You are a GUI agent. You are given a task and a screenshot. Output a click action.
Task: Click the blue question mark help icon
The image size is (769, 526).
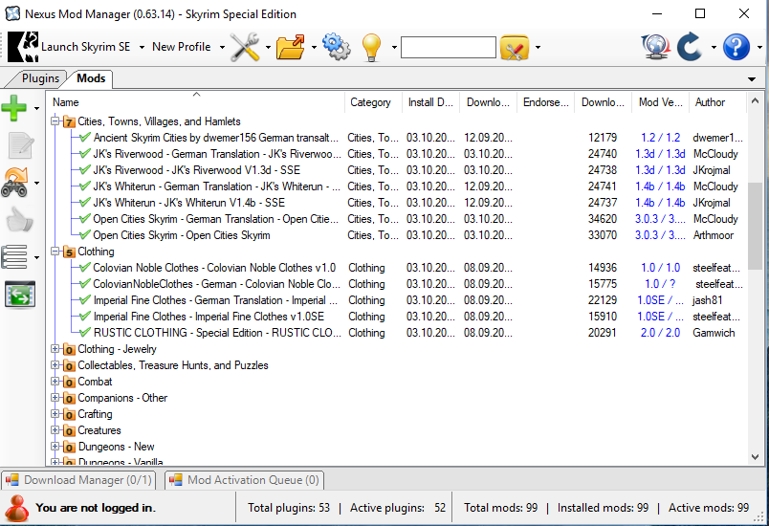point(736,47)
